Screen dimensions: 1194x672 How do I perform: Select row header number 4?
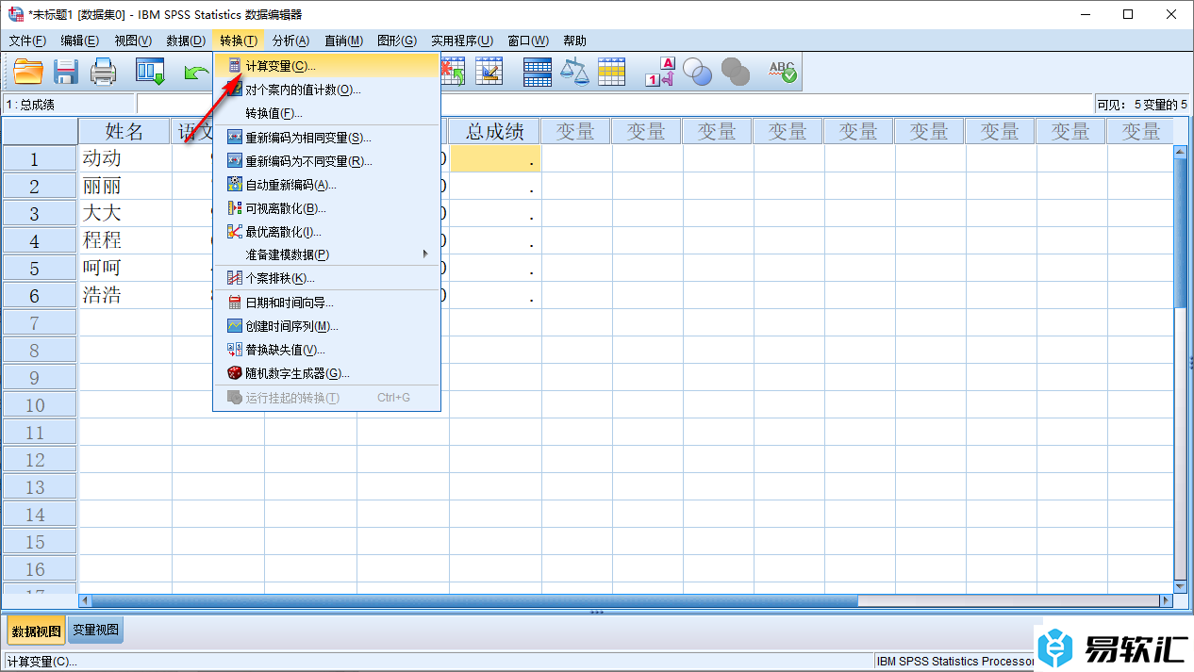click(x=40, y=240)
